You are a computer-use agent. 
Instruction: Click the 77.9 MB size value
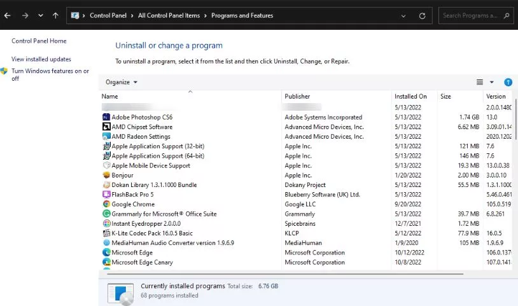click(468, 233)
